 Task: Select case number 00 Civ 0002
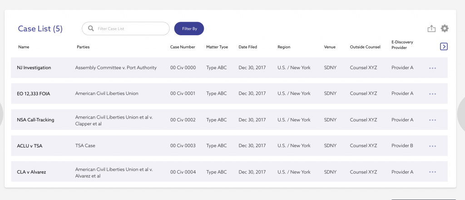click(x=183, y=120)
